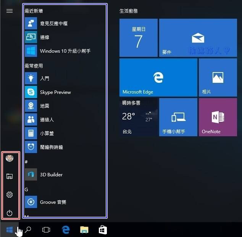Screen dimensions: 242x237
Task: Select the 3D Builder text label
Action: tap(51, 175)
